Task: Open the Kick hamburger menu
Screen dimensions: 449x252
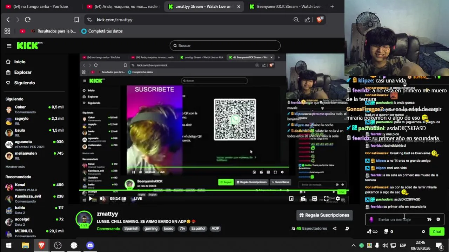Action: pos(9,45)
